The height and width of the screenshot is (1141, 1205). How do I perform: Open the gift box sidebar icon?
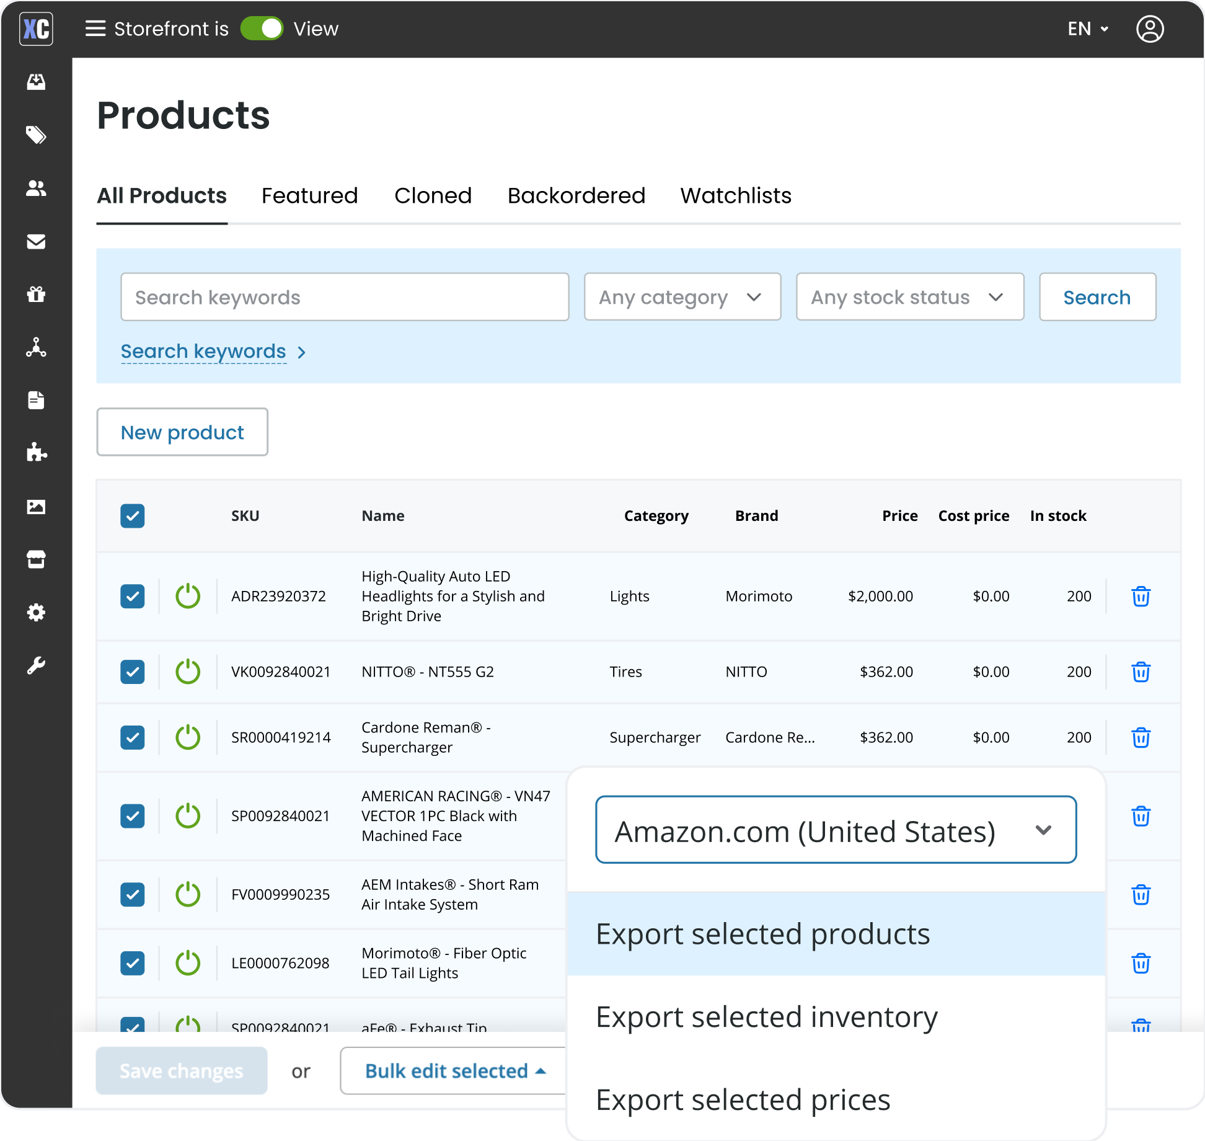pos(36,294)
